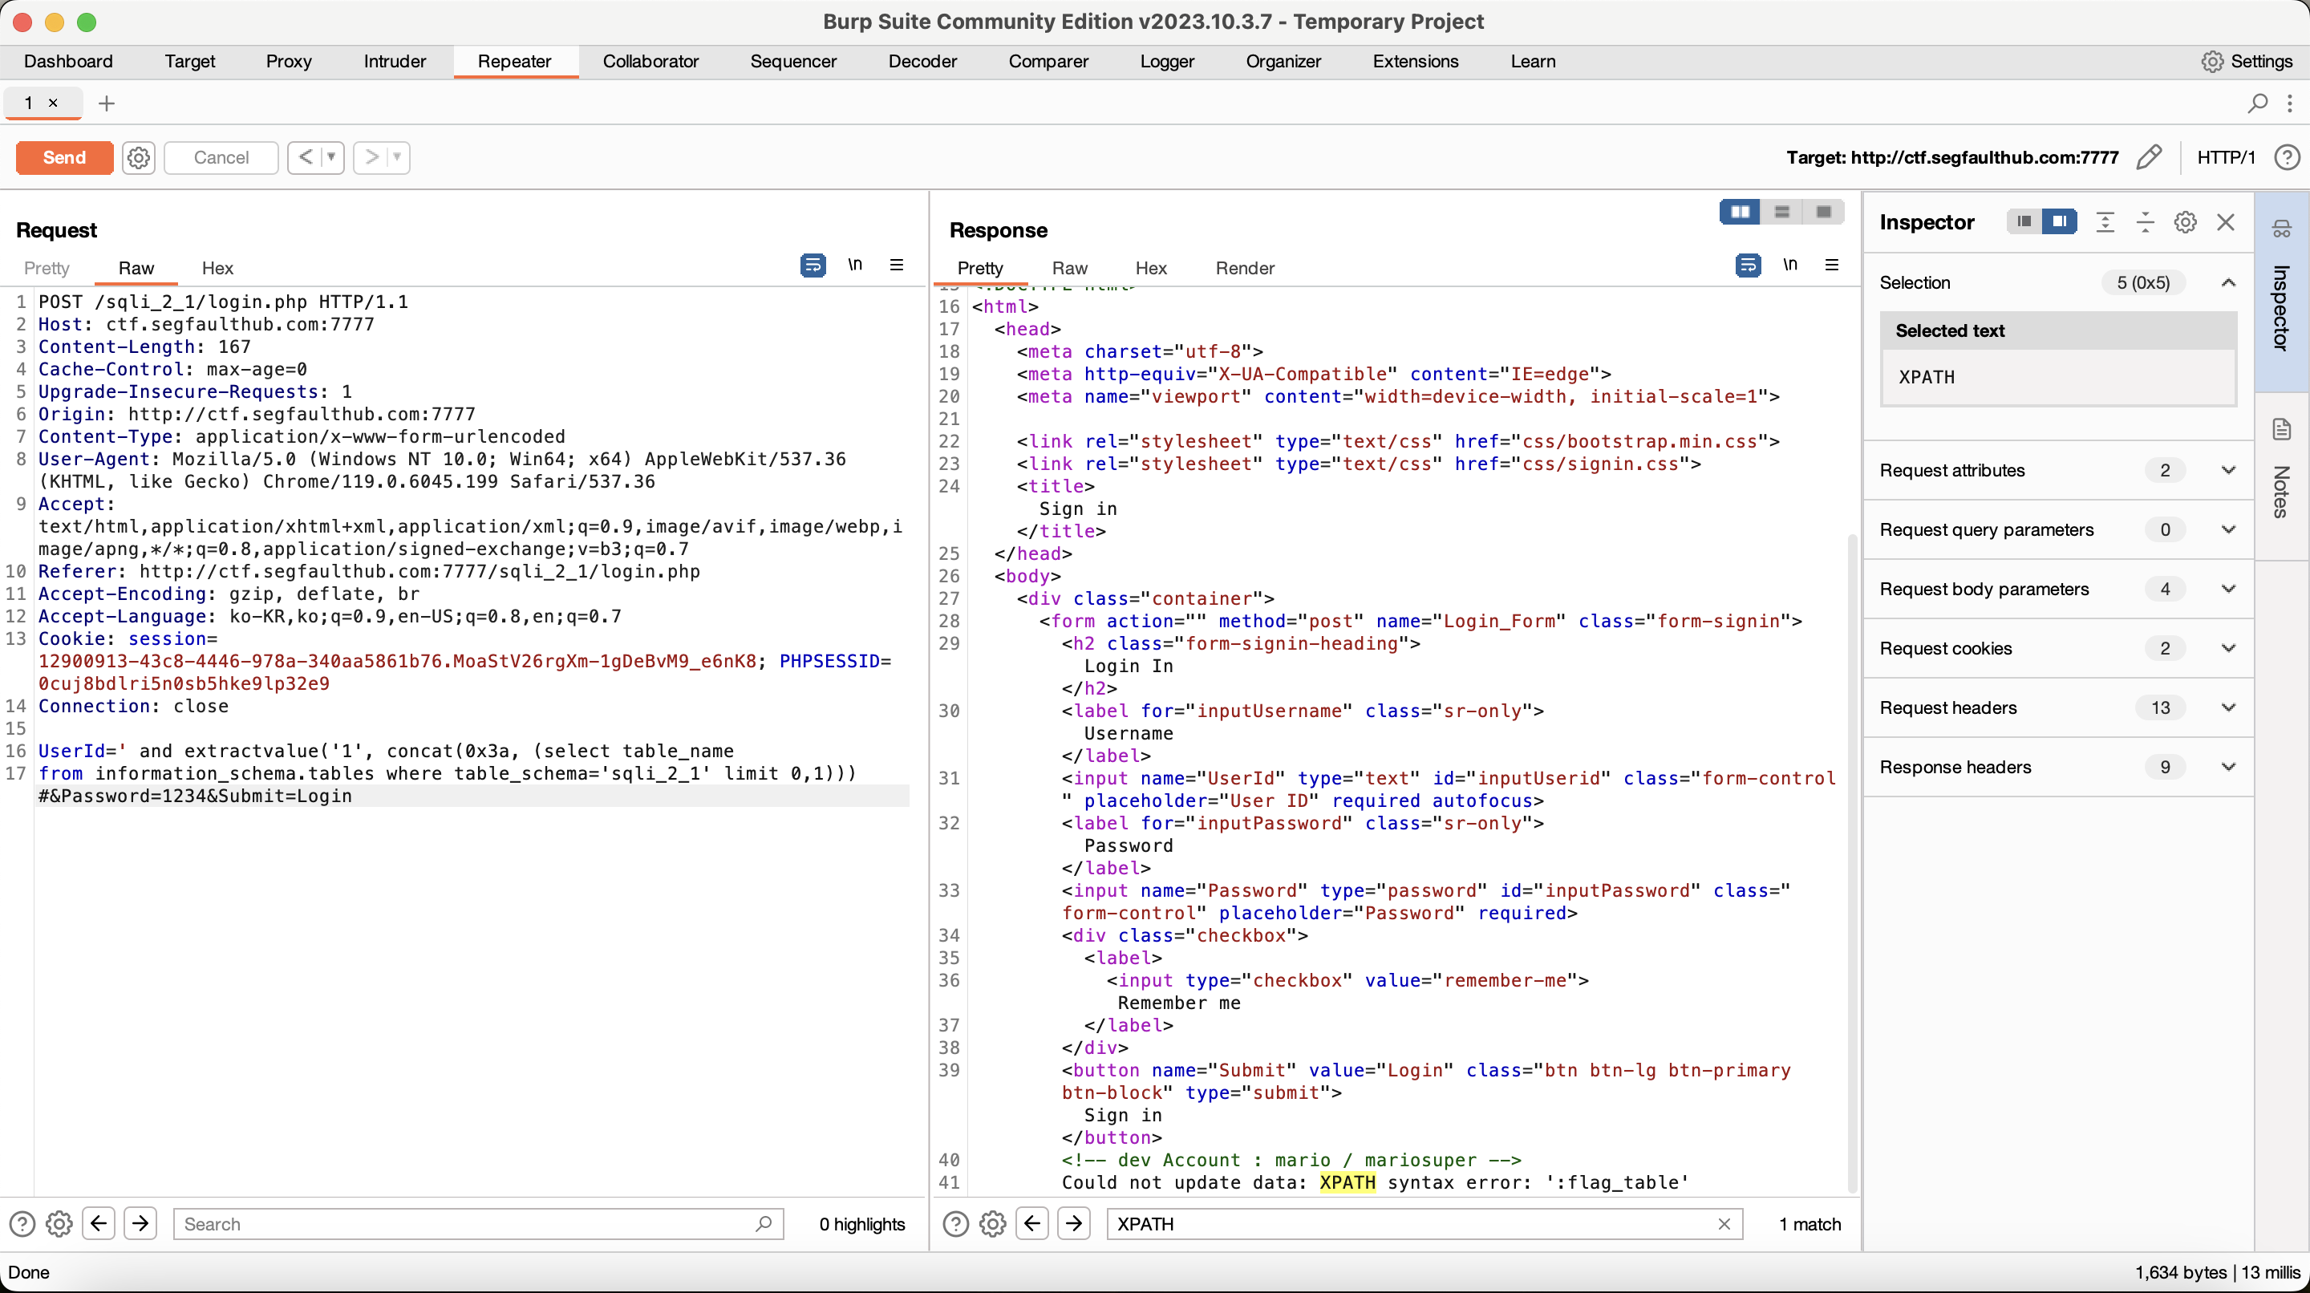This screenshot has width=2310, height=1293.
Task: Open the Logger tab
Action: pos(1167,61)
